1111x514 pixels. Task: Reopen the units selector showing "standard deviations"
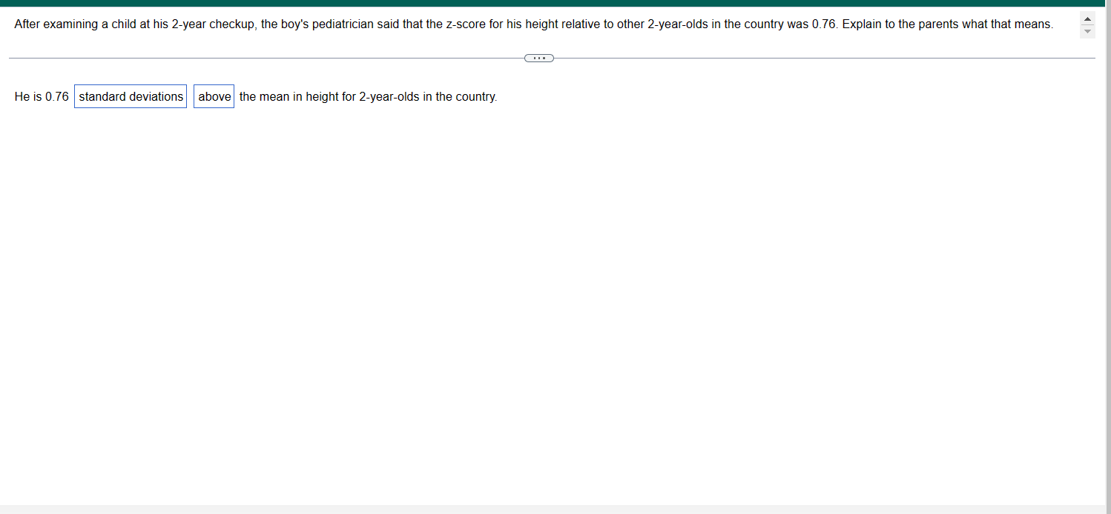(131, 96)
